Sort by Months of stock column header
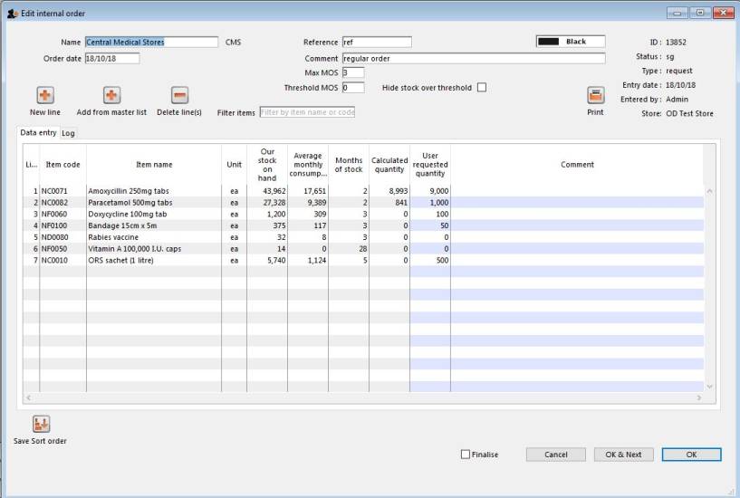The height and width of the screenshot is (498, 740). coord(349,165)
